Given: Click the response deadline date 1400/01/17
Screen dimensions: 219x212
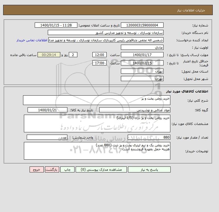Looking at the screenshot, I should pos(142,55).
